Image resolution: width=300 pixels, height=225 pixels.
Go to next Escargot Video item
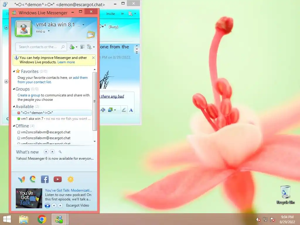[x=60, y=205]
